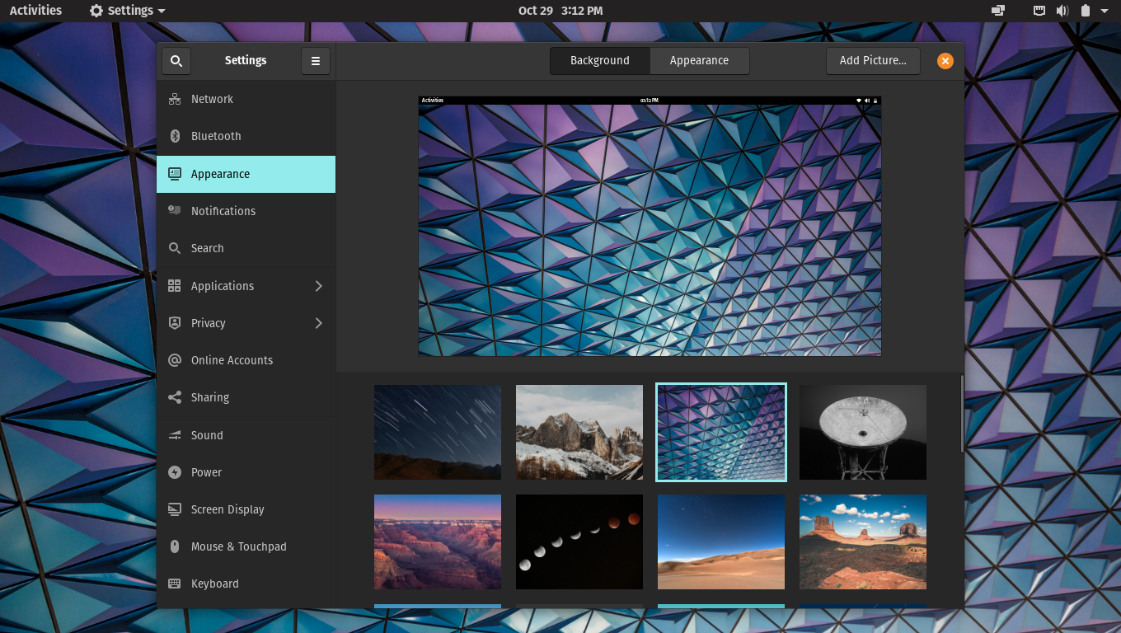Click the Sound label in sidebar
Screen dimensions: 1121x633
point(207,435)
